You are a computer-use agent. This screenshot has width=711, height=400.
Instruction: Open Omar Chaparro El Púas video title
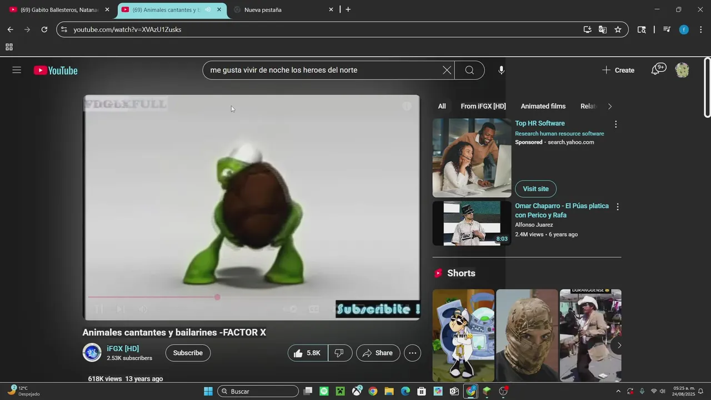(x=562, y=211)
